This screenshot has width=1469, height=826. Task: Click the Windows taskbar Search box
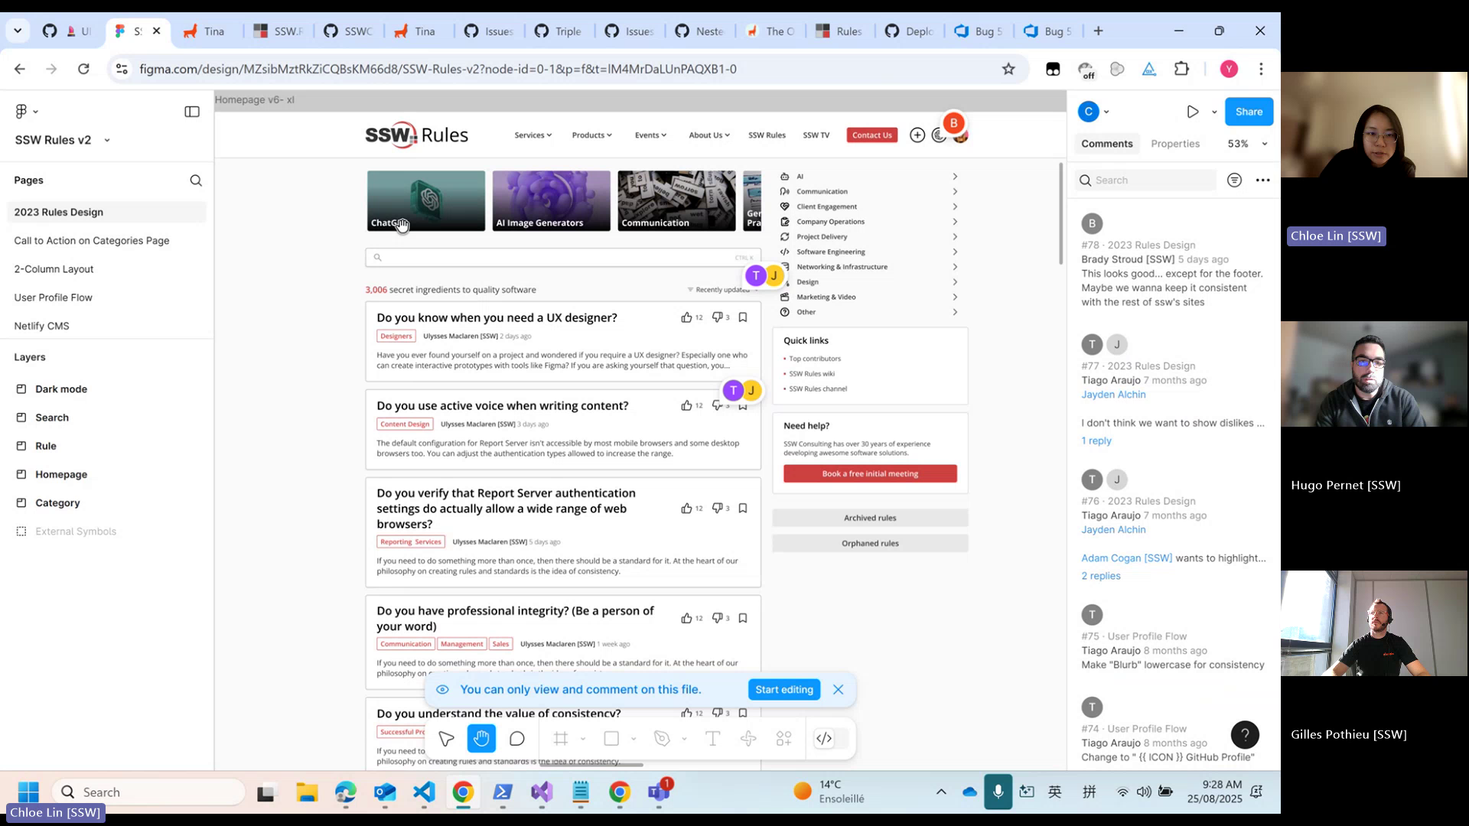click(149, 792)
